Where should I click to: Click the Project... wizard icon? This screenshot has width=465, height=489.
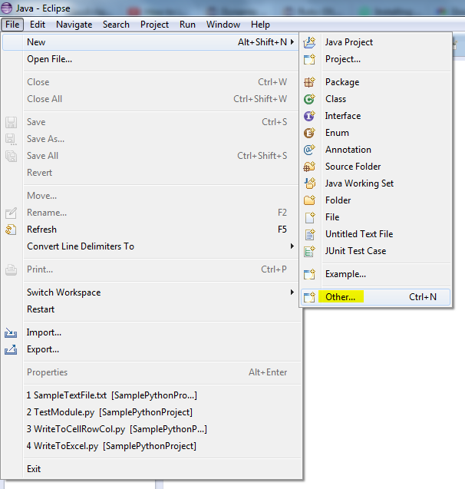pyautogui.click(x=309, y=59)
